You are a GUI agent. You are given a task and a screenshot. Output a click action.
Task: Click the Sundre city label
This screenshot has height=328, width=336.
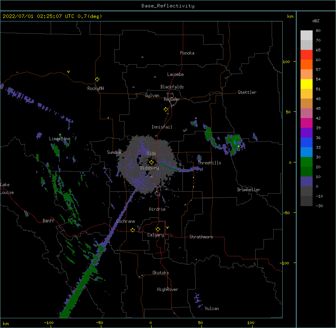114,152
